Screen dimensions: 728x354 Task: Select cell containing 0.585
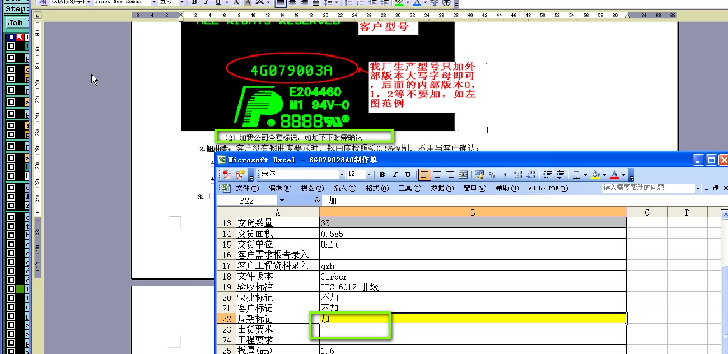[x=473, y=234]
